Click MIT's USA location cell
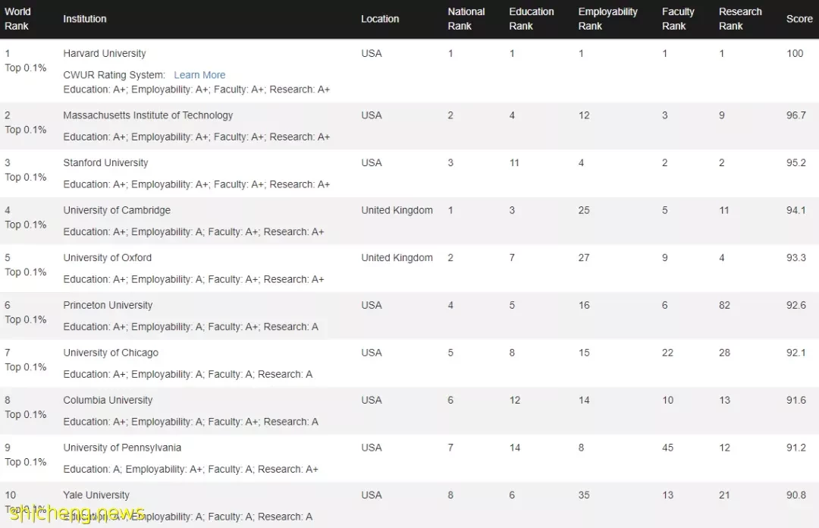 click(x=372, y=115)
